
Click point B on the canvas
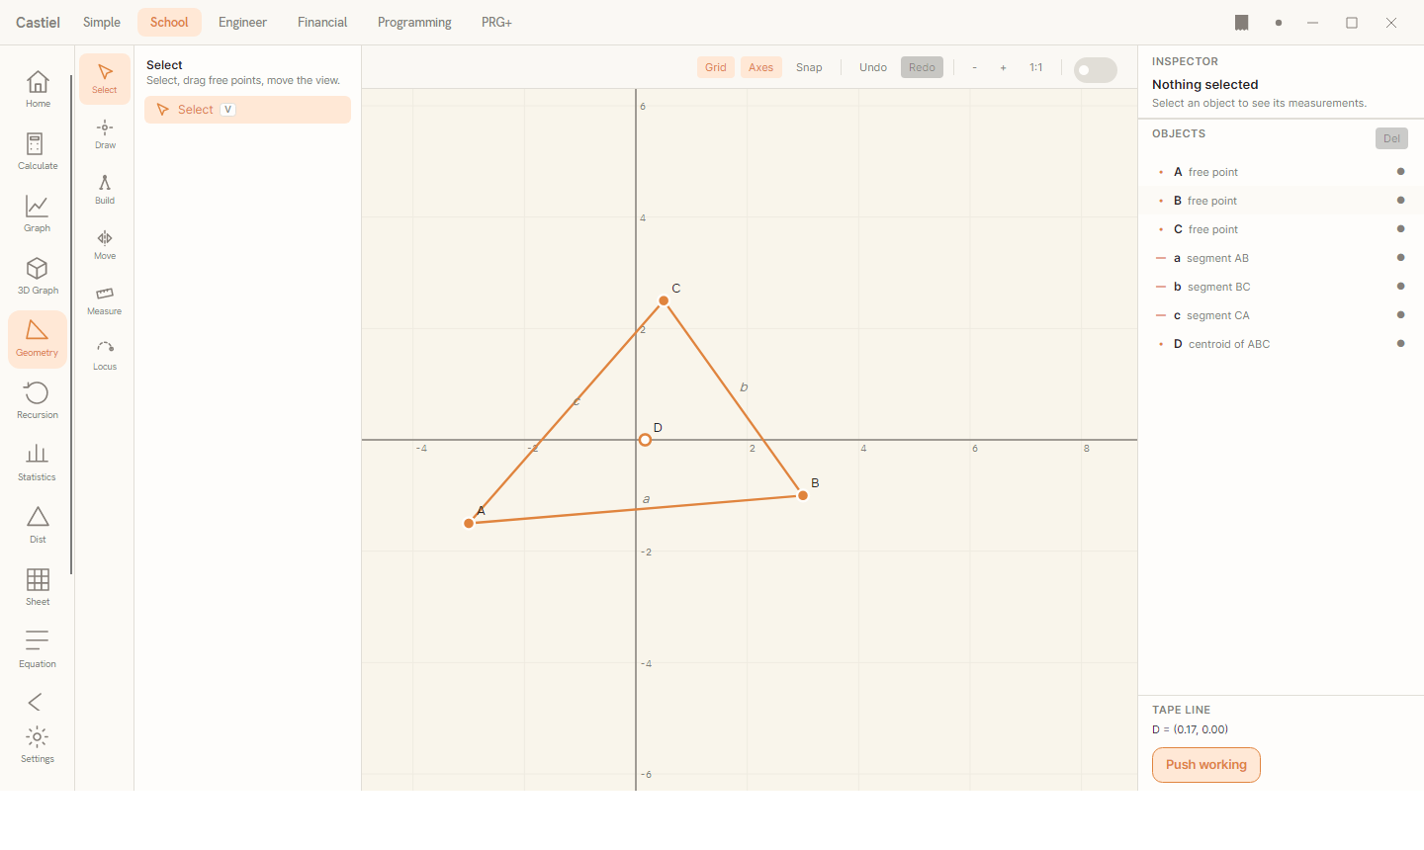(x=803, y=495)
